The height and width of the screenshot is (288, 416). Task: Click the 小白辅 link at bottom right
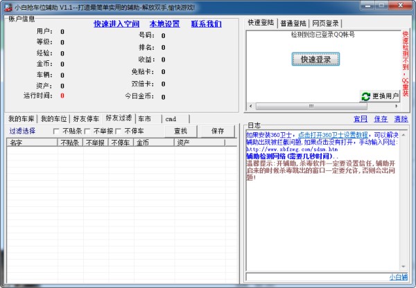tap(398, 277)
